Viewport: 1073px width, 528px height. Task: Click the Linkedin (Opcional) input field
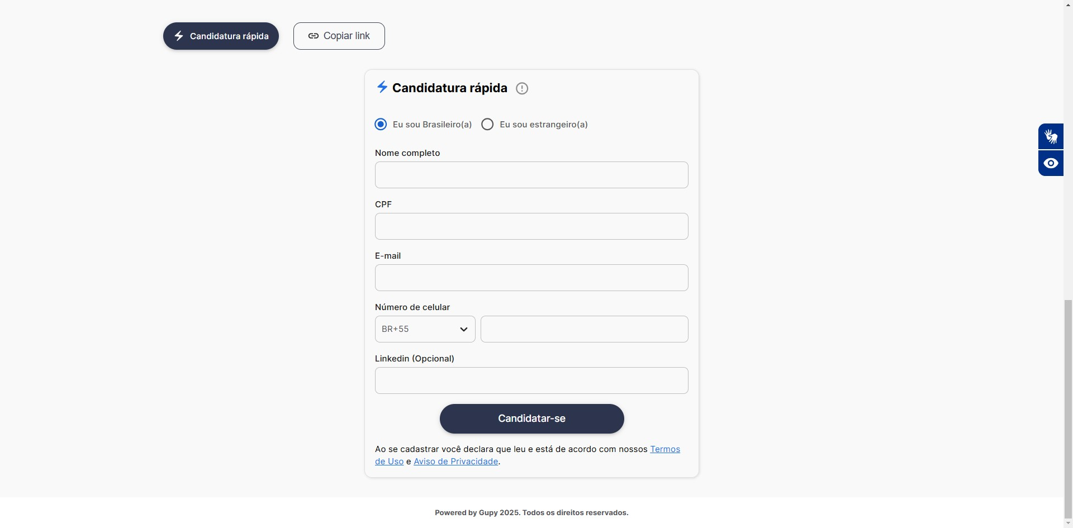(531, 380)
